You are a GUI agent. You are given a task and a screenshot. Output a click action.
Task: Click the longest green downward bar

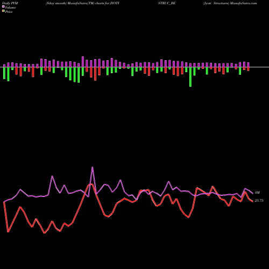[190, 77]
